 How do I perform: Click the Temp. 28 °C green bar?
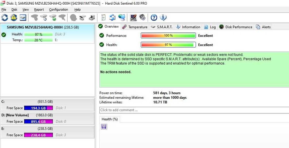coord(38,40)
